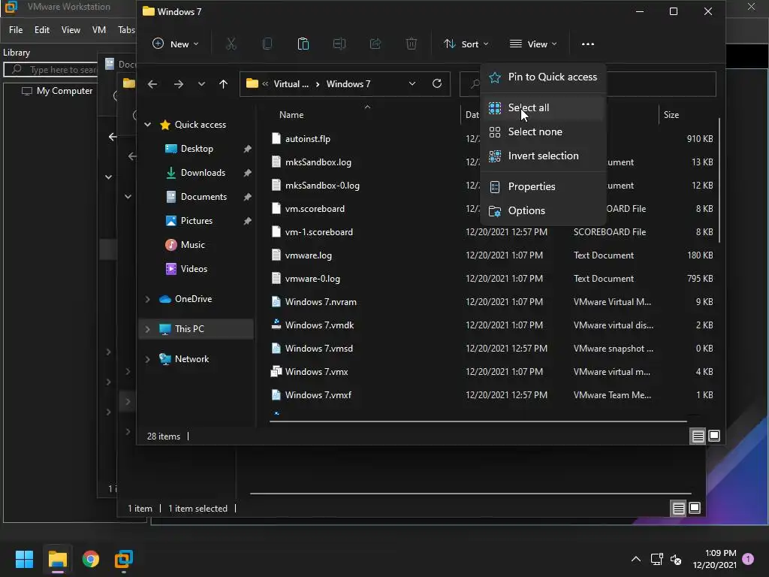Open the recent locations chevron
Screen dimensions: 769x577
[x=201, y=84]
